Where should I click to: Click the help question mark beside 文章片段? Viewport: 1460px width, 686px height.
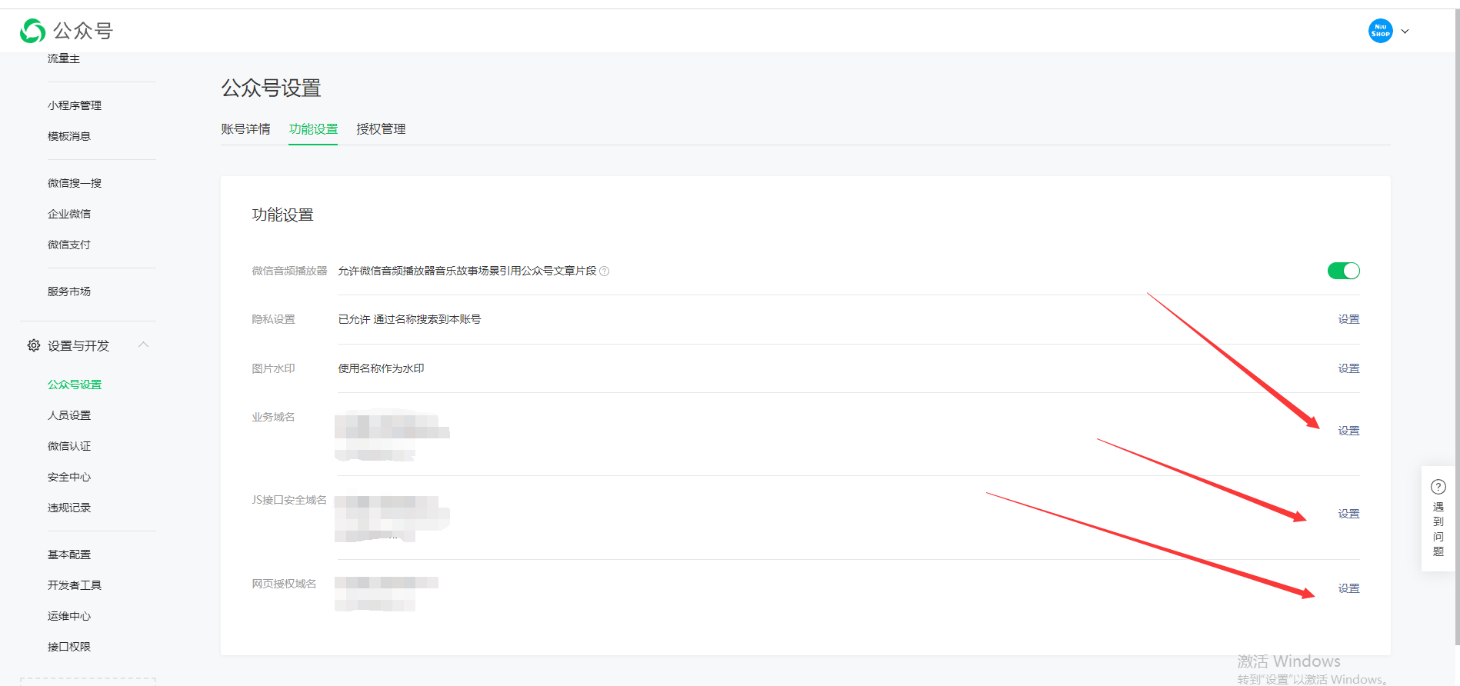pos(605,271)
